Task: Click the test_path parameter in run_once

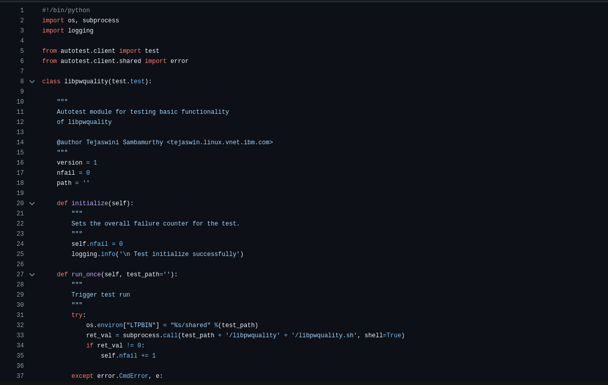Action: pyautogui.click(x=143, y=274)
